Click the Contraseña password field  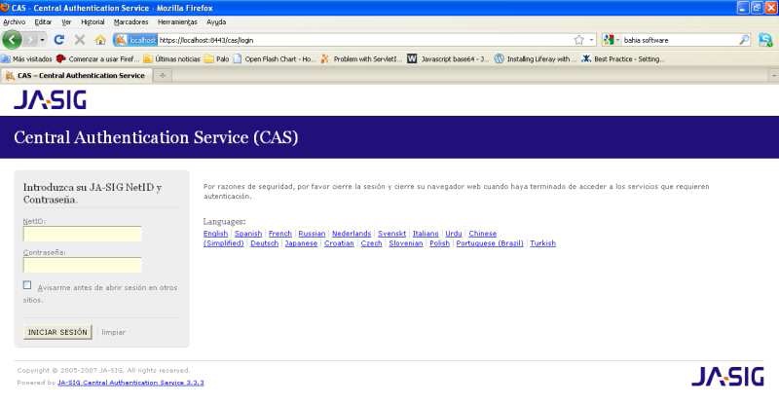click(83, 265)
